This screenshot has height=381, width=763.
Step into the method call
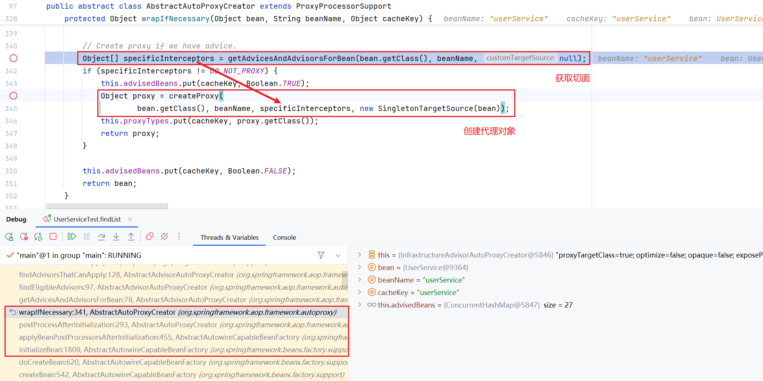(116, 237)
